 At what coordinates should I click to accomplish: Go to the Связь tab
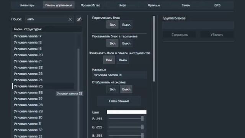[186, 5]
